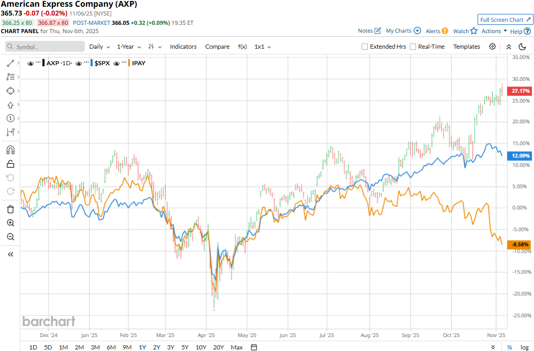Select the trend line drawing tool
This screenshot has width=534, height=351.
pos(10,63)
